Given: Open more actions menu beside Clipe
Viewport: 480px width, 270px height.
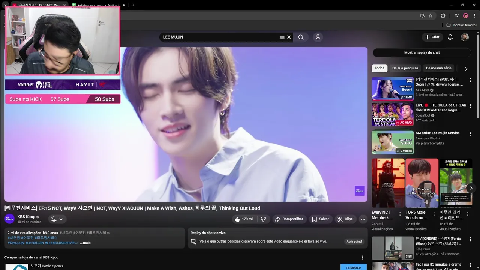Looking at the screenshot, I should point(363,219).
